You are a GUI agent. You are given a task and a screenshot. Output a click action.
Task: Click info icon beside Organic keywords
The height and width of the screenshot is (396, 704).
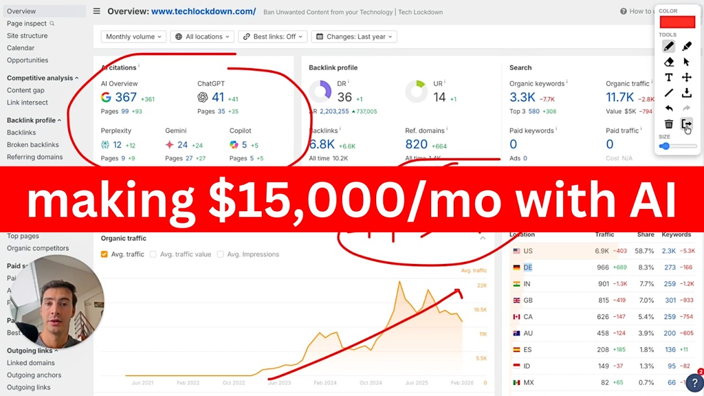567,82
